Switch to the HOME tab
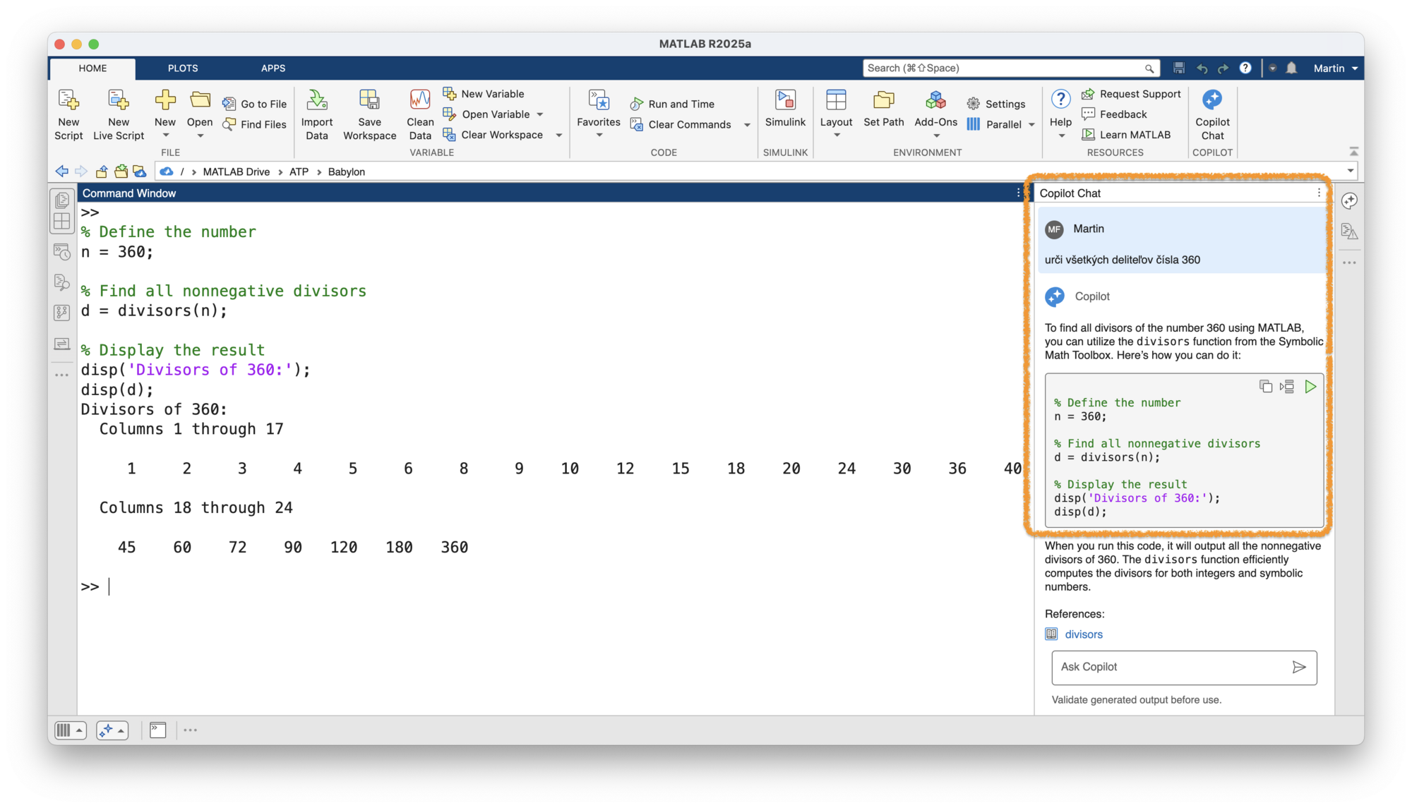The width and height of the screenshot is (1412, 808). pos(92,68)
